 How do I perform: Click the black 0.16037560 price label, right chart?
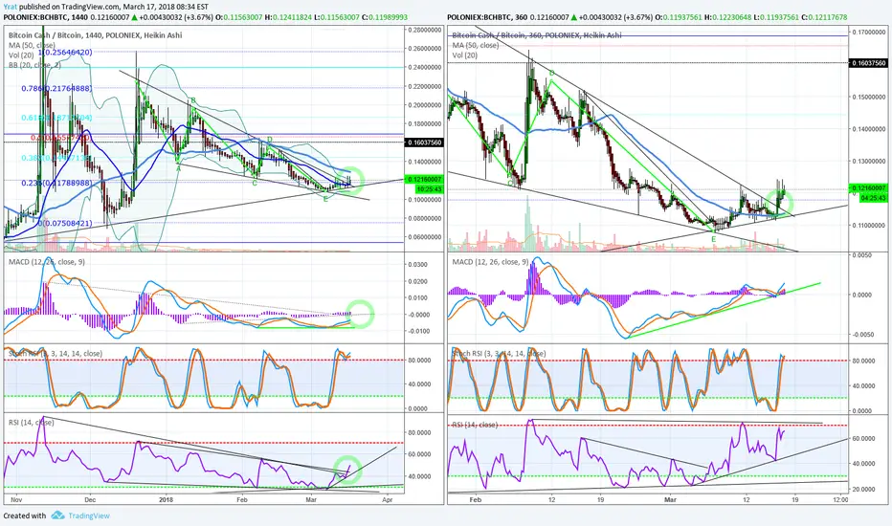[868, 63]
